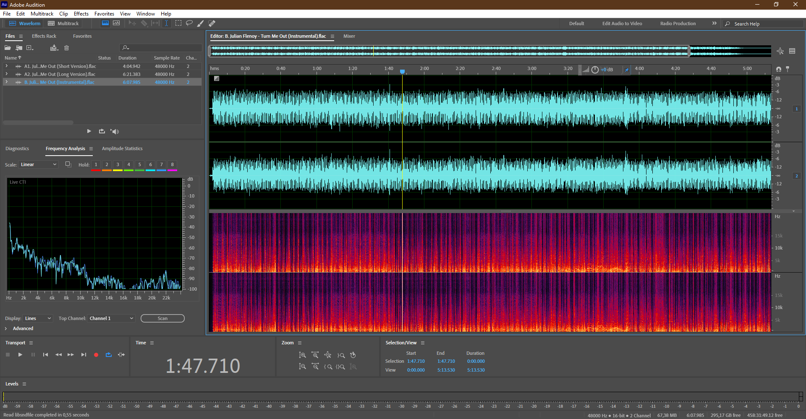Expand the A1 Short Version file row
The width and height of the screenshot is (806, 419).
point(6,66)
